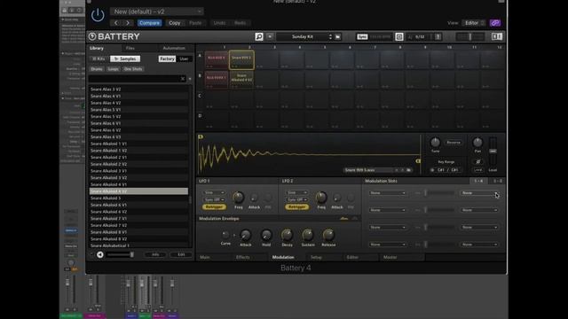This screenshot has width=568, height=319.
Task: Click the One Shots tag filter
Action: click(133, 69)
